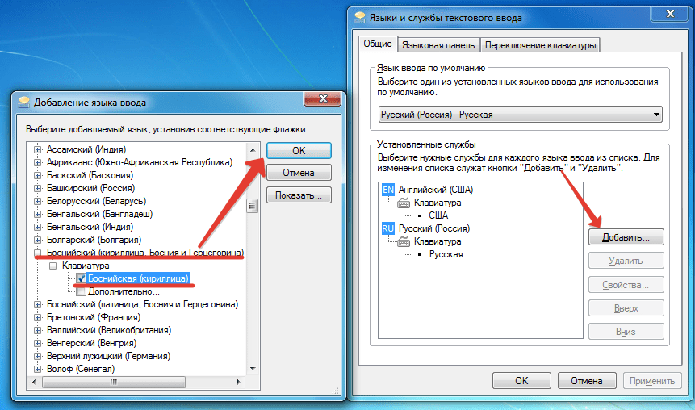The height and width of the screenshot is (410, 695).
Task: Open the Переключение клавиатуры tab
Action: pyautogui.click(x=540, y=45)
